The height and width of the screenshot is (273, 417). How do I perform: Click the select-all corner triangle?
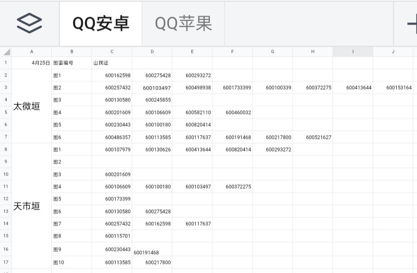(7, 51)
